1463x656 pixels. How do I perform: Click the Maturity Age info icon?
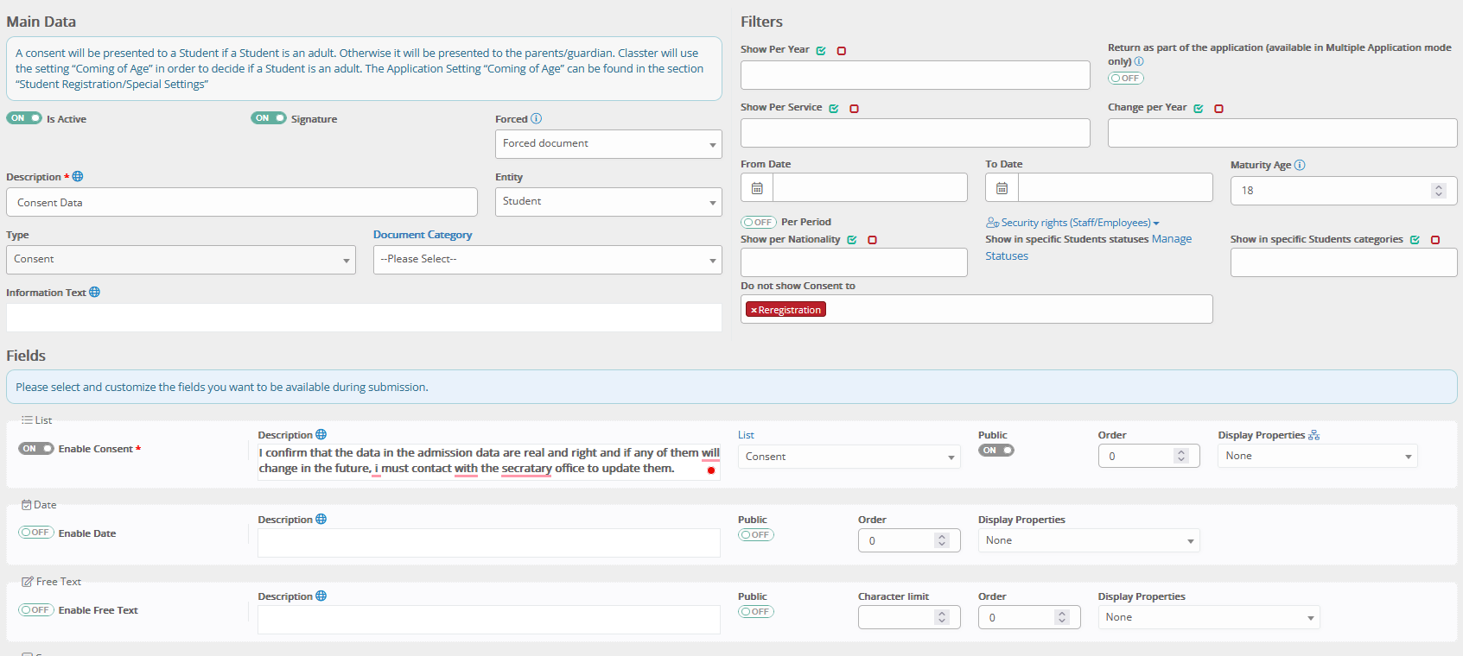coord(1300,165)
